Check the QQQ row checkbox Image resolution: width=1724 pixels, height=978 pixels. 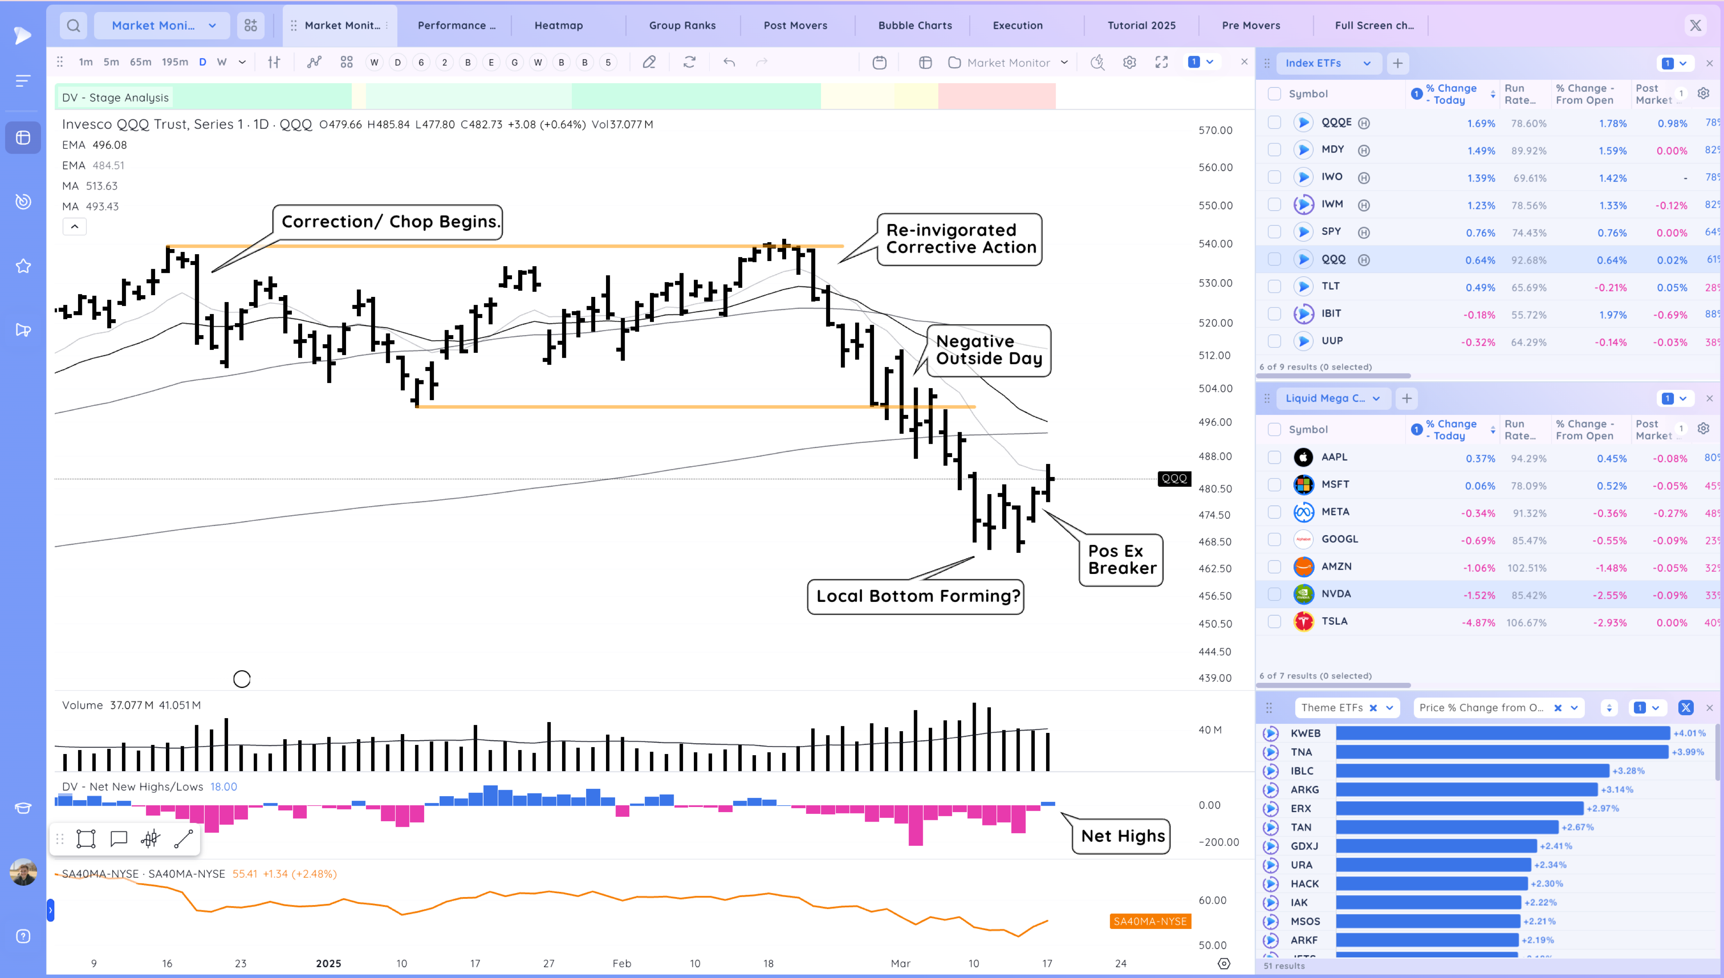[1274, 259]
